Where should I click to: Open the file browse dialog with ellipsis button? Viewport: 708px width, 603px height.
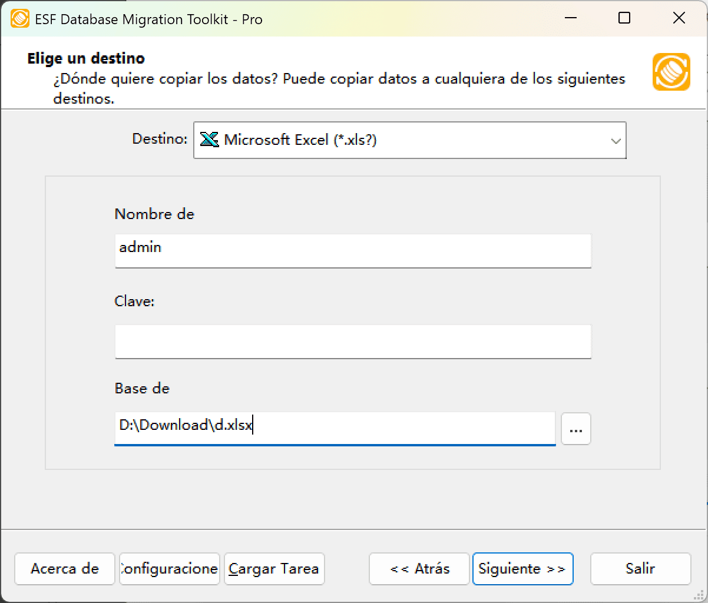pyautogui.click(x=575, y=429)
